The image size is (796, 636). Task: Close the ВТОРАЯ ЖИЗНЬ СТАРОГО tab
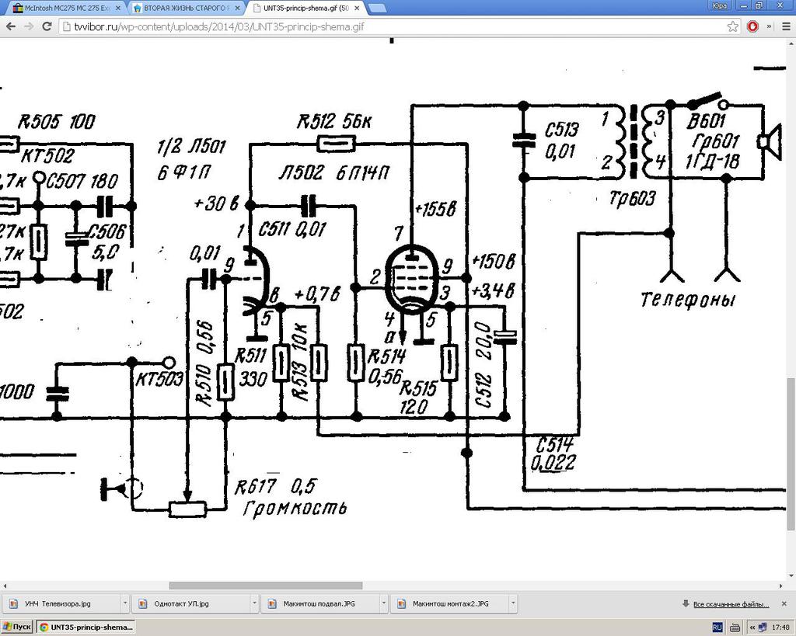237,8
